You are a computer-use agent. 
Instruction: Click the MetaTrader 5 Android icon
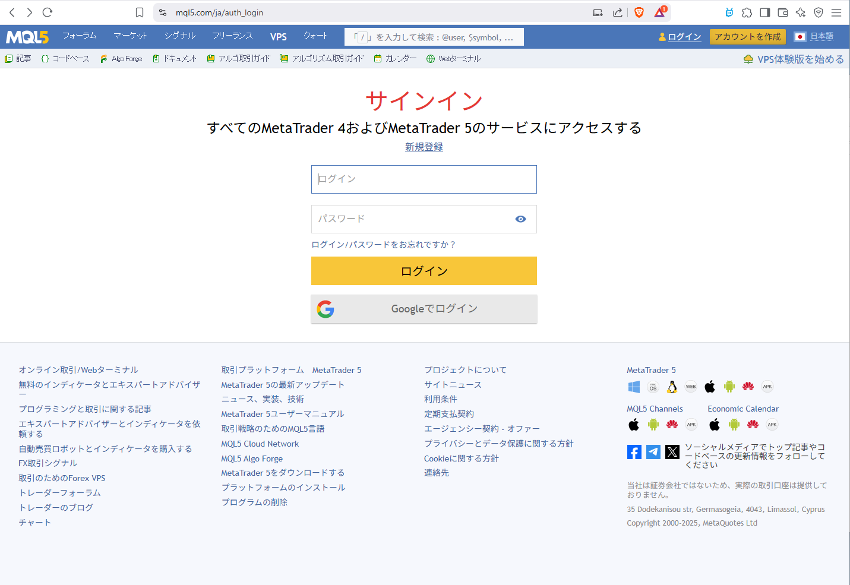pos(729,387)
